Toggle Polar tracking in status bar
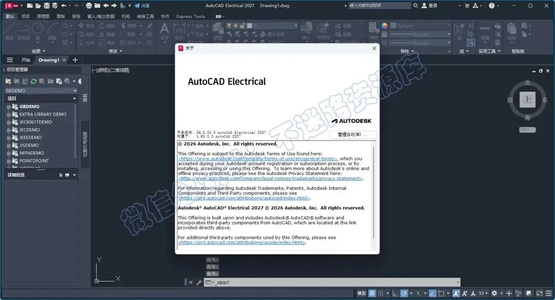Image resolution: width=555 pixels, height=300 pixels. click(x=404, y=293)
